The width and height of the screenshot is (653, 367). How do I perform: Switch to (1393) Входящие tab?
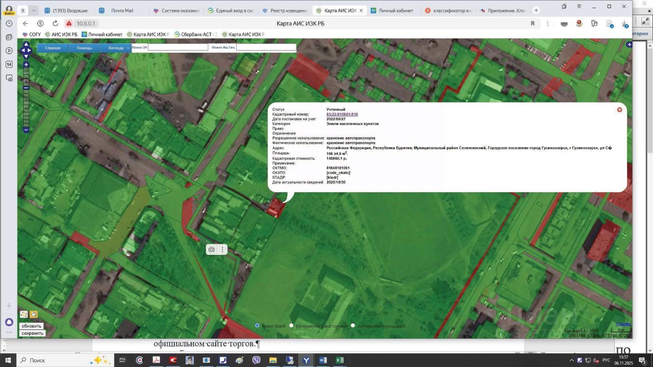66,10
